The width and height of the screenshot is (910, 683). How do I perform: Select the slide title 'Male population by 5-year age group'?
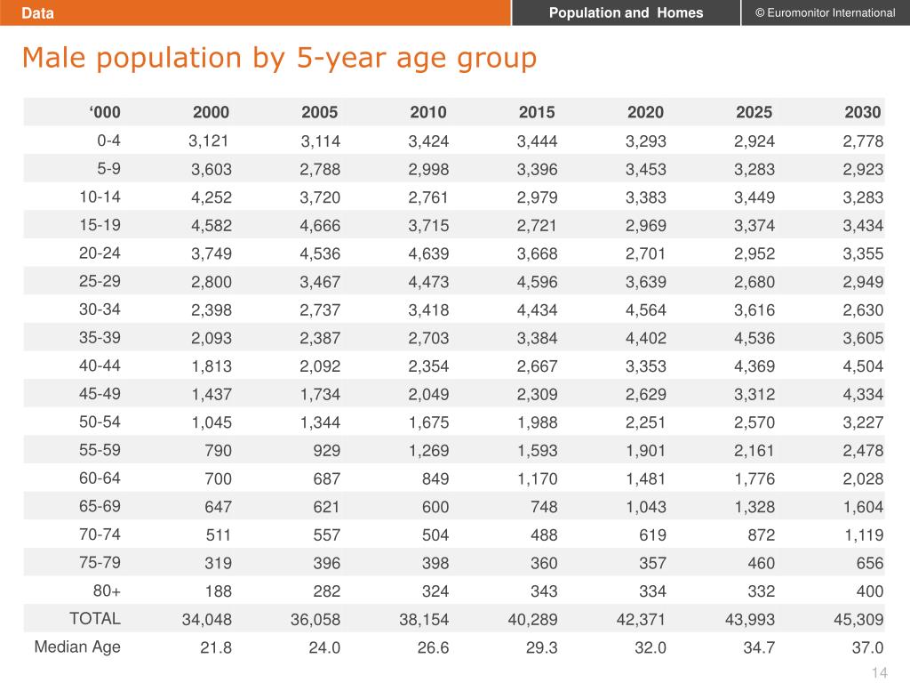point(280,58)
